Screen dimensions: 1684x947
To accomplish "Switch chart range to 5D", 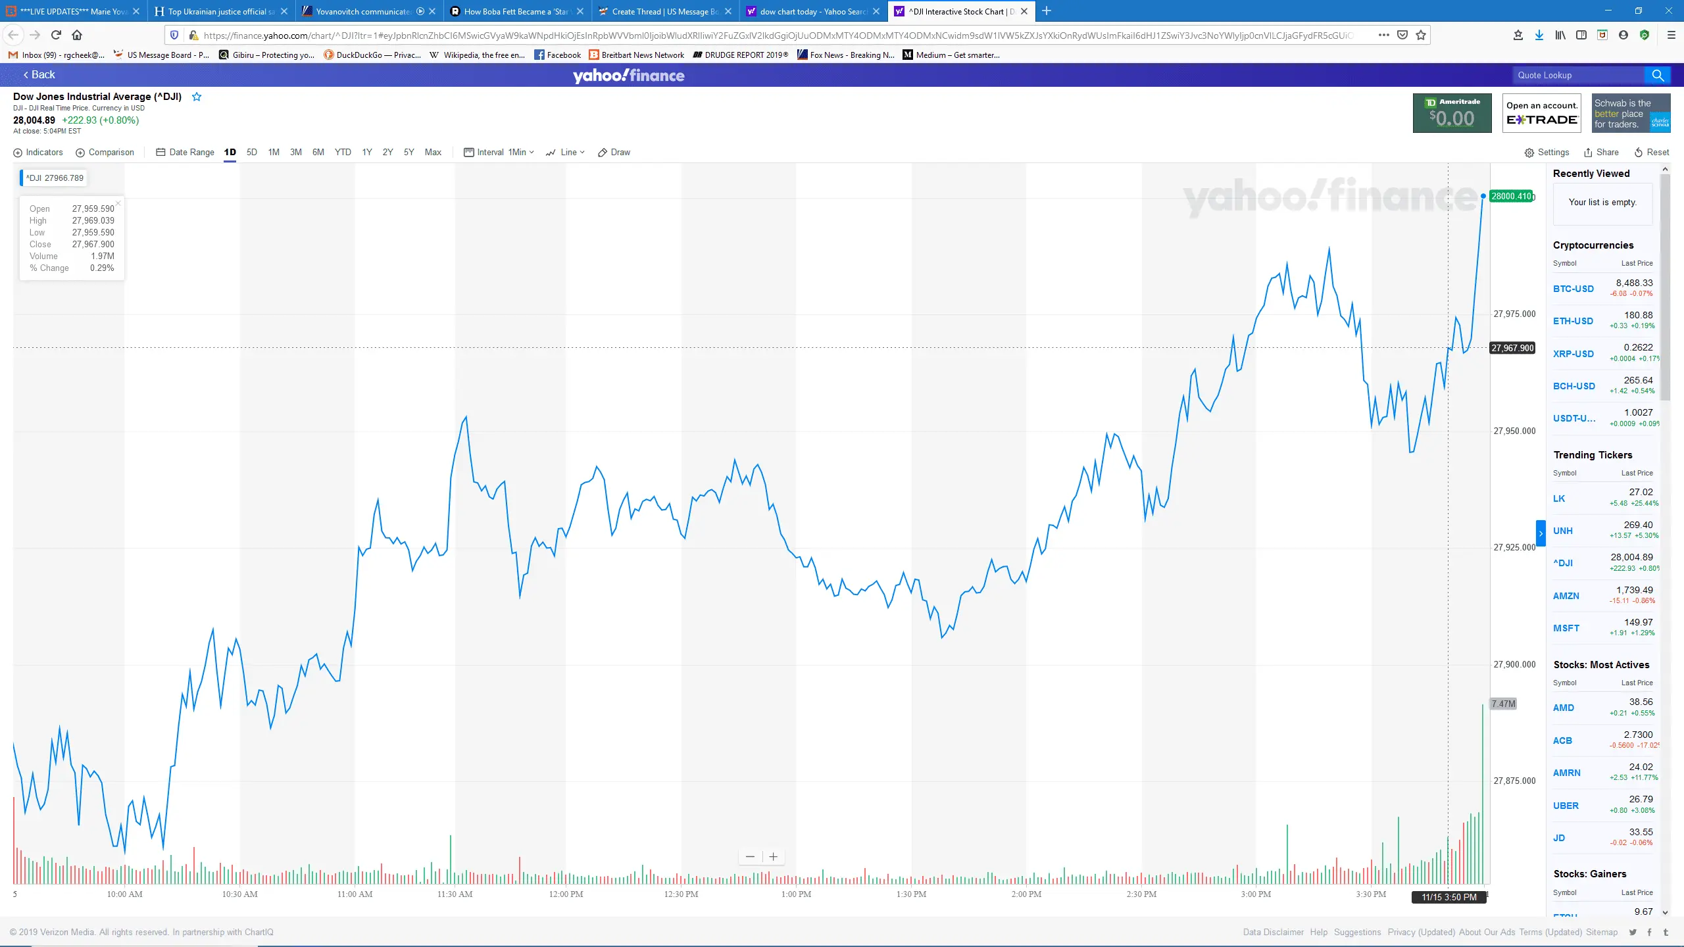I will coord(251,153).
